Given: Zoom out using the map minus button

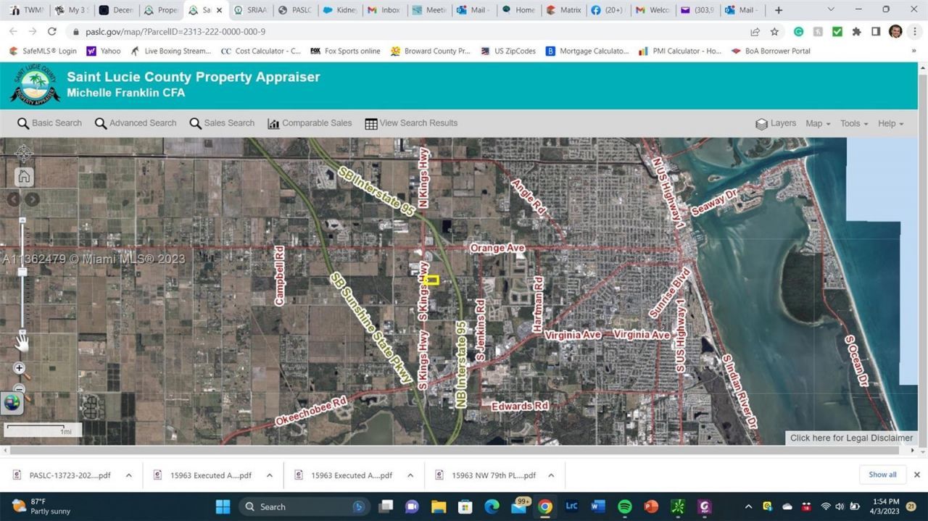Looking at the screenshot, I should click(x=19, y=388).
